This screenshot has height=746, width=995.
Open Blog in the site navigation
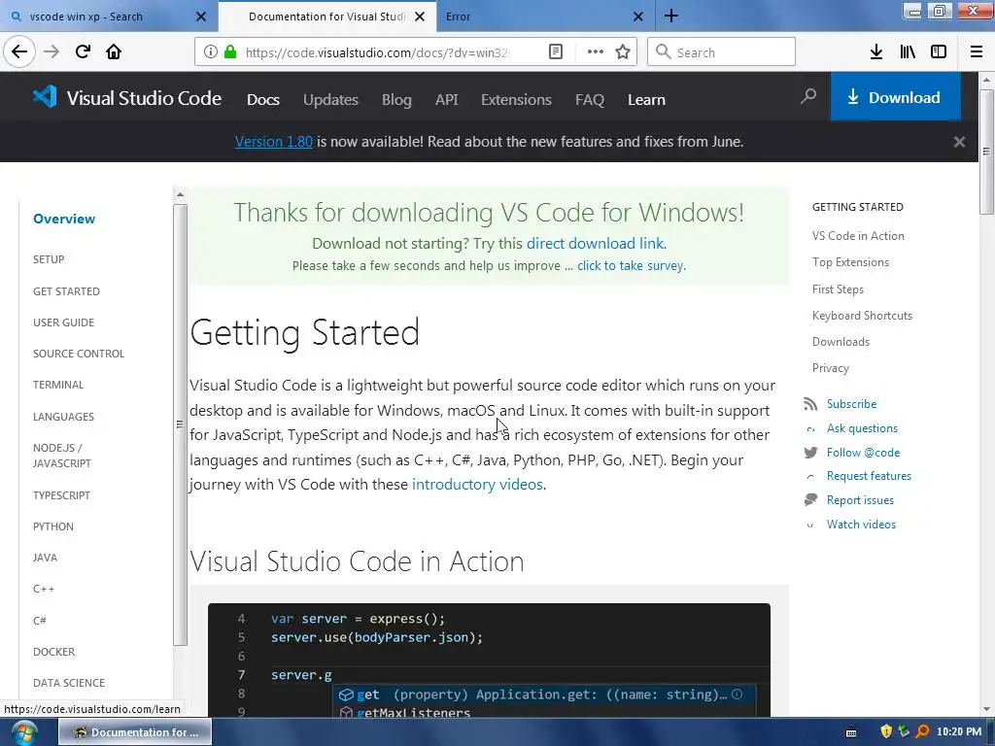pyautogui.click(x=396, y=100)
